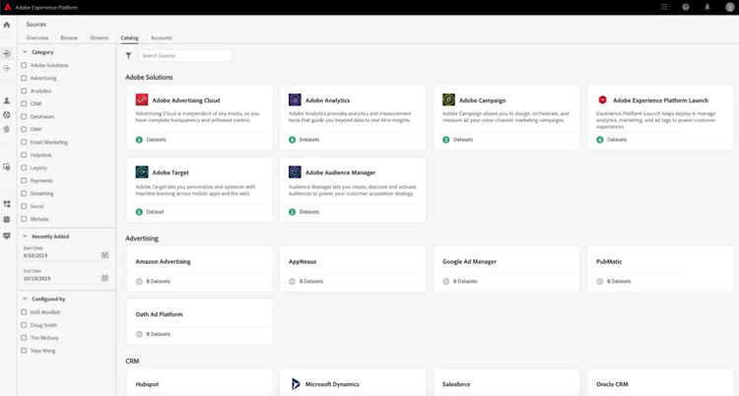Screen dimensions: 739x396
Task: Click the Microsoft Dynamics logo icon
Action: coord(296,384)
